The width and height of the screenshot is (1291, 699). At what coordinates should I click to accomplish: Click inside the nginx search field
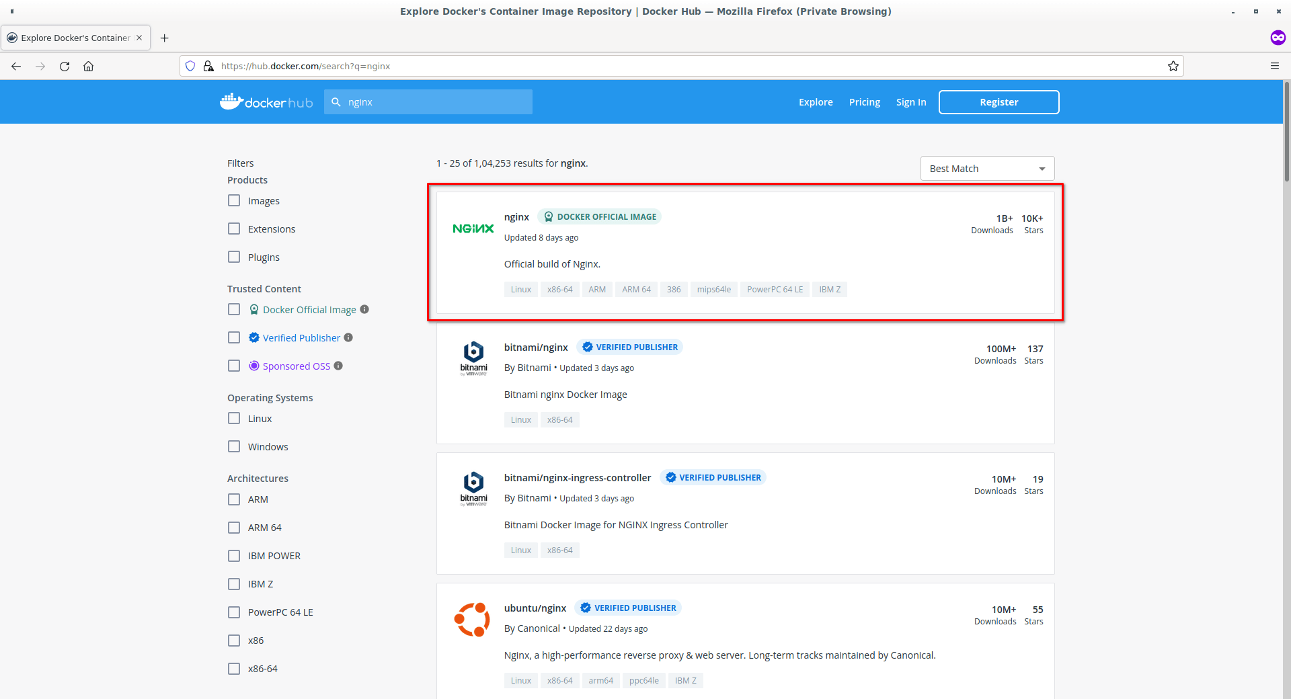428,101
